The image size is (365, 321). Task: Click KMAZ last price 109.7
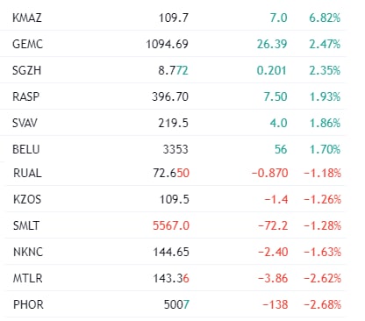[x=174, y=18]
